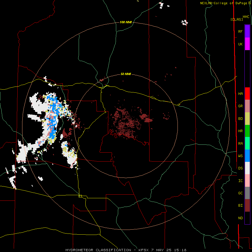Click the IC legend label
The image size is (252, 252).
click(240, 181)
